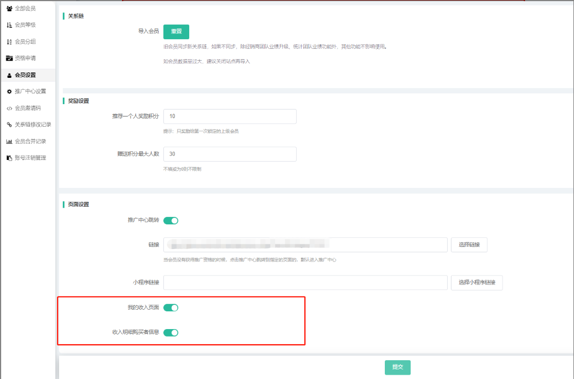Click the code icon beside 会员邀请码
Image resolution: width=574 pixels, height=379 pixels.
(9, 108)
